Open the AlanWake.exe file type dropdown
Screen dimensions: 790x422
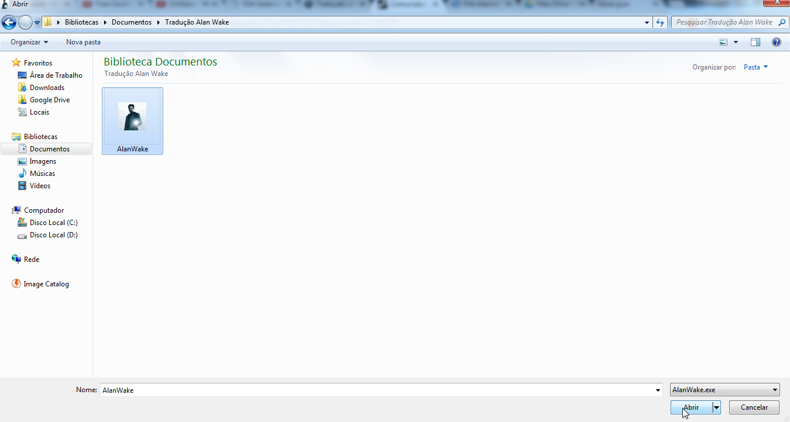[725, 390]
